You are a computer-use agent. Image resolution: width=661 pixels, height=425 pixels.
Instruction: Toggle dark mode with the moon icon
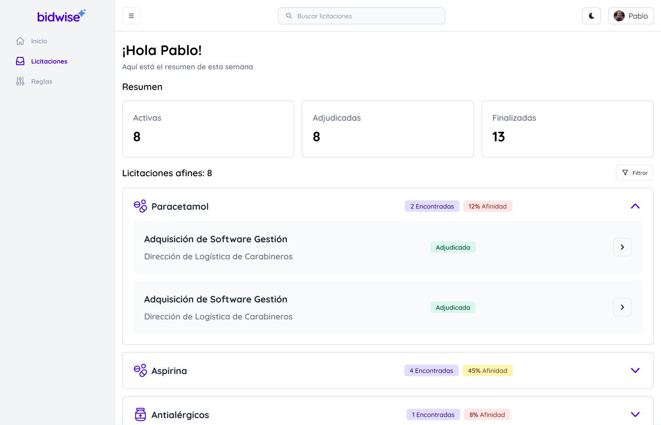591,16
